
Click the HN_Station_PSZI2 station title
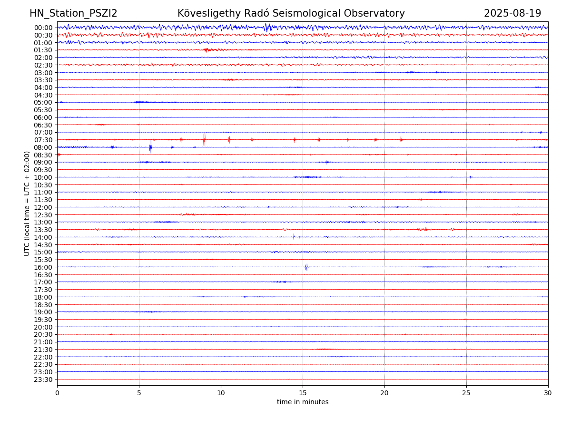[x=73, y=13]
